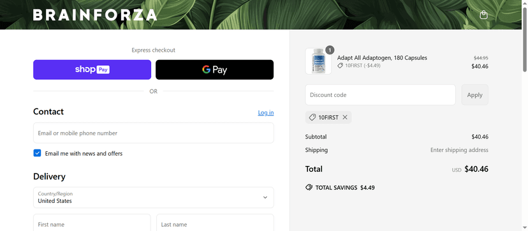528x231 pixels.
Task: Open the Adapt All Adaptogen product thumbnail
Action: click(x=318, y=61)
